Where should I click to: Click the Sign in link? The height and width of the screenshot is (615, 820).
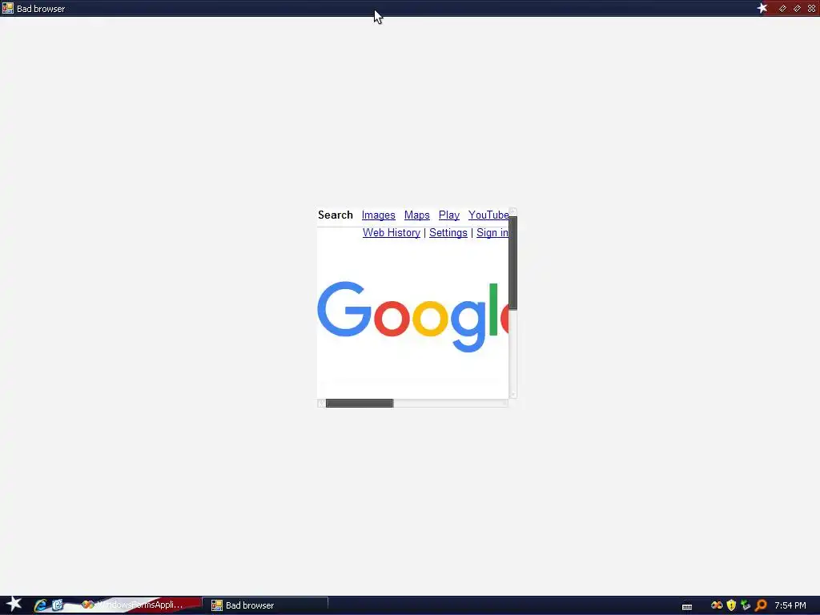click(x=492, y=233)
